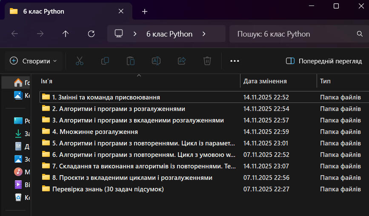Toggle the Попередній перегляд pane
The height and width of the screenshot is (216, 369).
(x=324, y=61)
